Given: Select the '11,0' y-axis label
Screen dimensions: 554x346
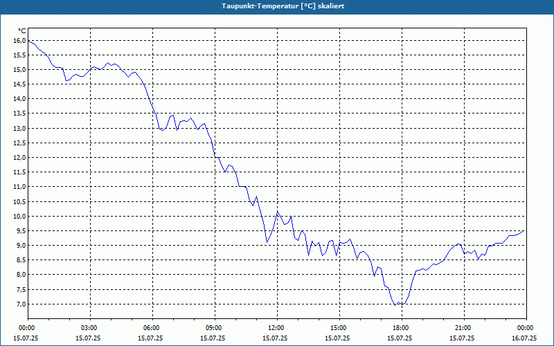Looking at the screenshot, I should (20, 187).
